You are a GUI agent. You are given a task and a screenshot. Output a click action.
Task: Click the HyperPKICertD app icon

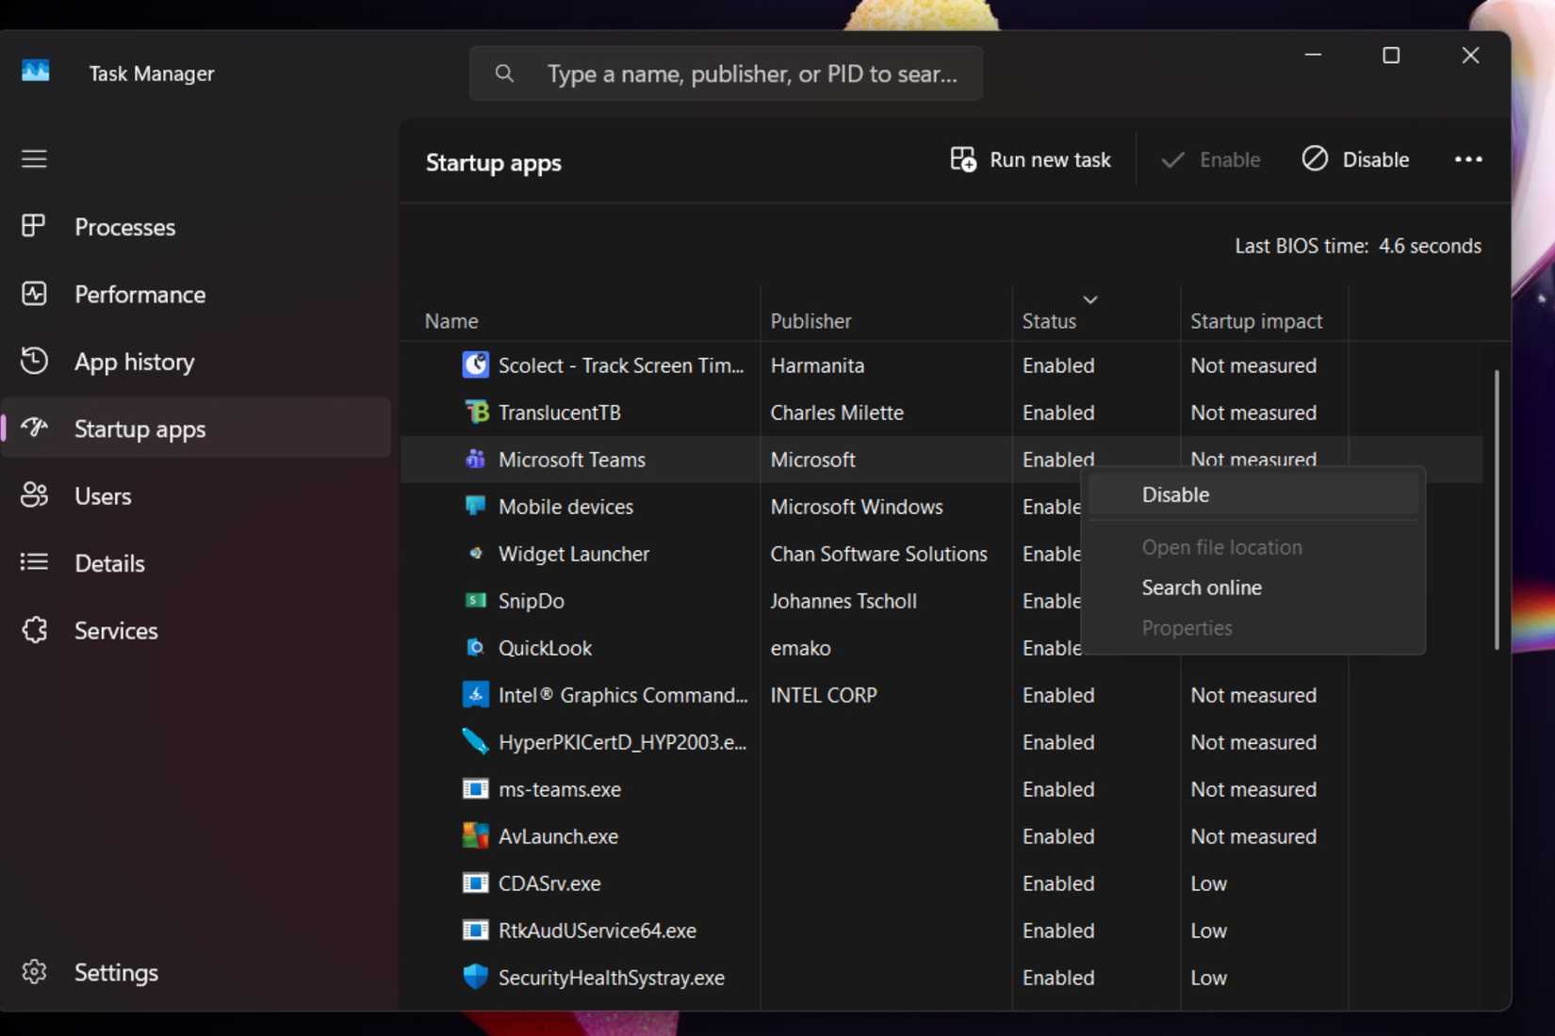[476, 741]
